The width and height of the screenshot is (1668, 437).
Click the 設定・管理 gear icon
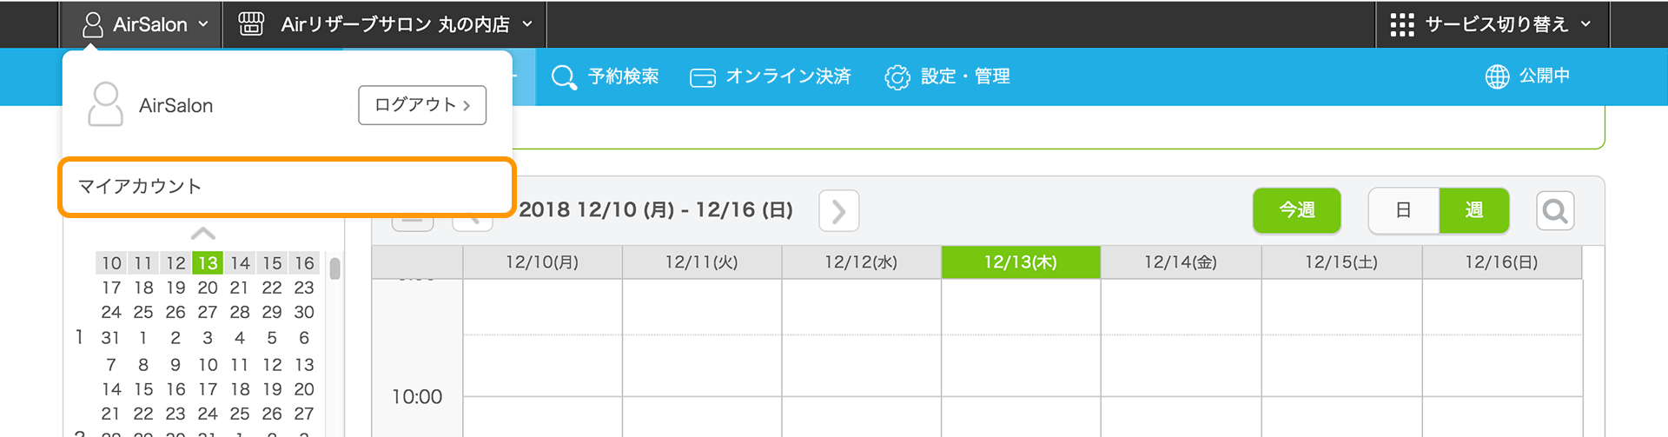point(897,77)
